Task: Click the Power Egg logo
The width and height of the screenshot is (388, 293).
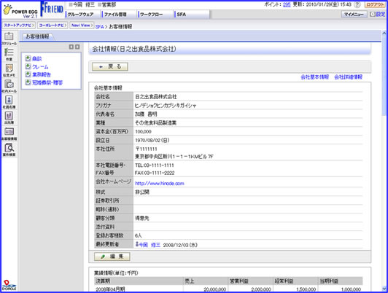Action: 20,11
